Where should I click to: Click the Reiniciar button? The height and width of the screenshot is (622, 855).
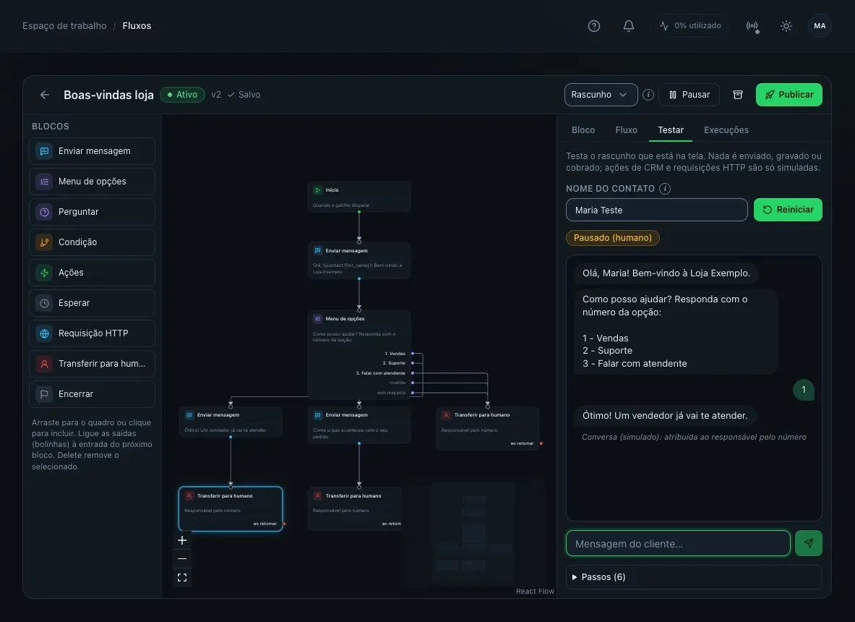(x=788, y=210)
